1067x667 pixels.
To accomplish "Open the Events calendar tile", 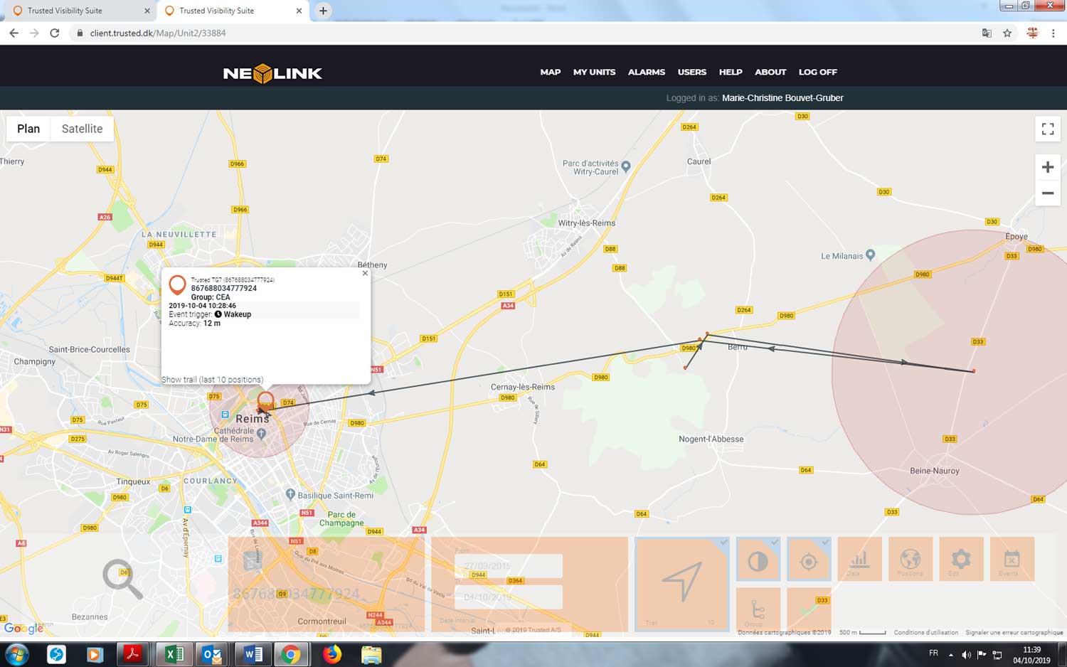I will pyautogui.click(x=1012, y=559).
